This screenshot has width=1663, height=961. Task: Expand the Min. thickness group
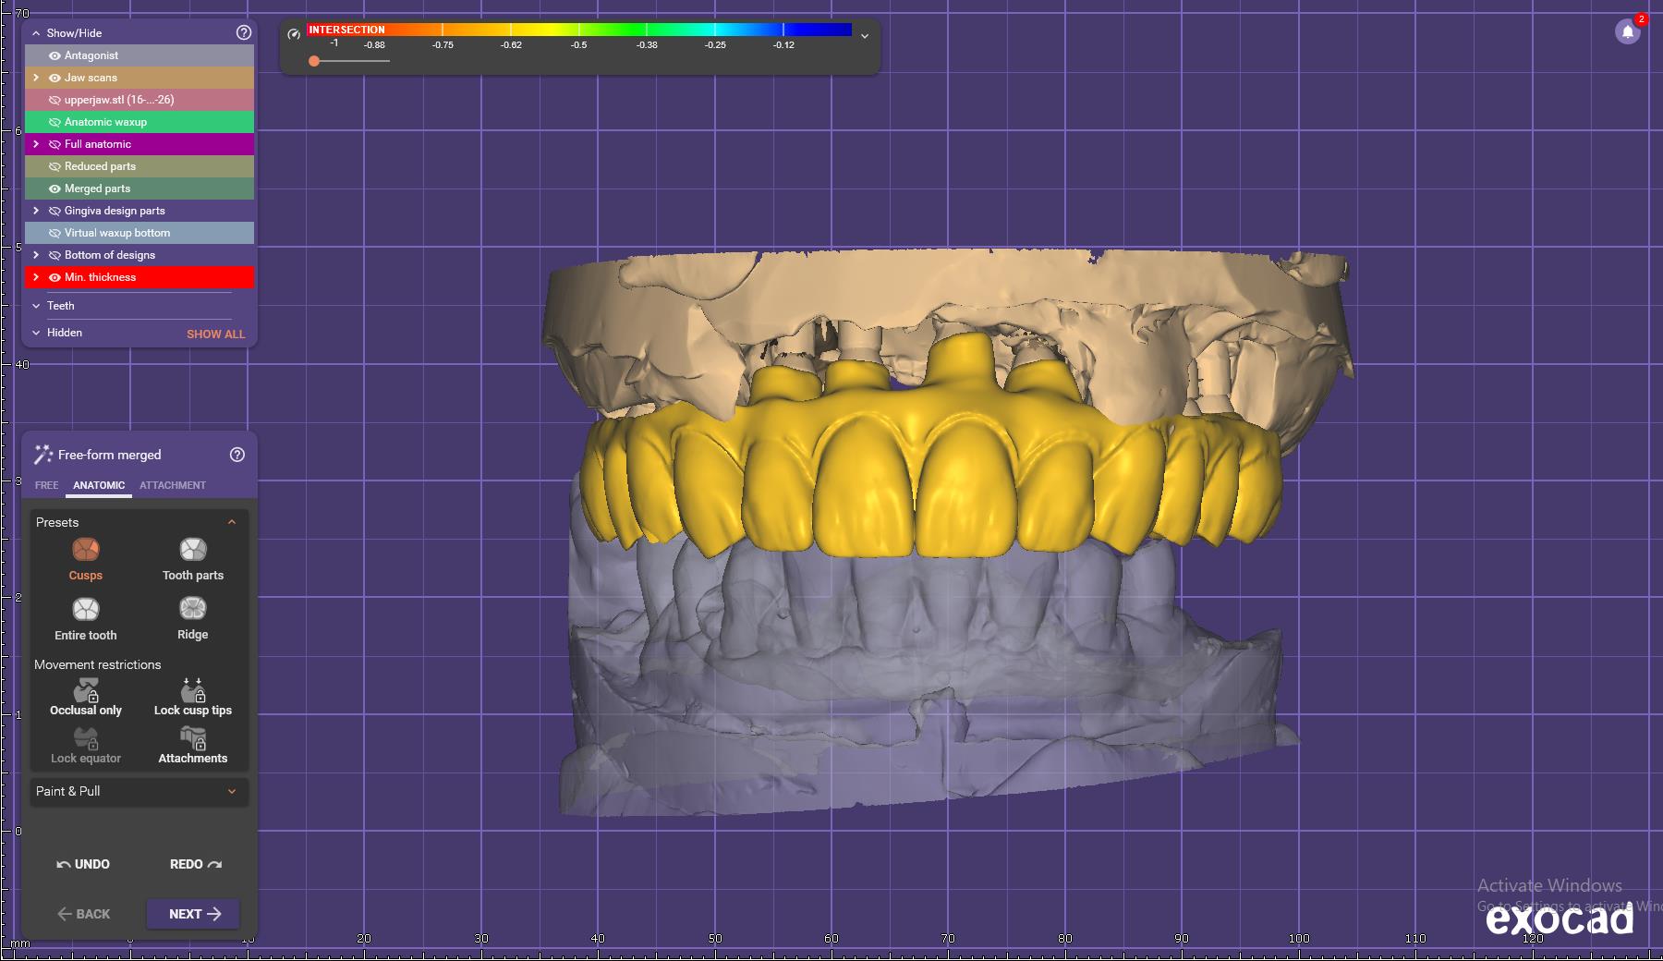point(36,277)
